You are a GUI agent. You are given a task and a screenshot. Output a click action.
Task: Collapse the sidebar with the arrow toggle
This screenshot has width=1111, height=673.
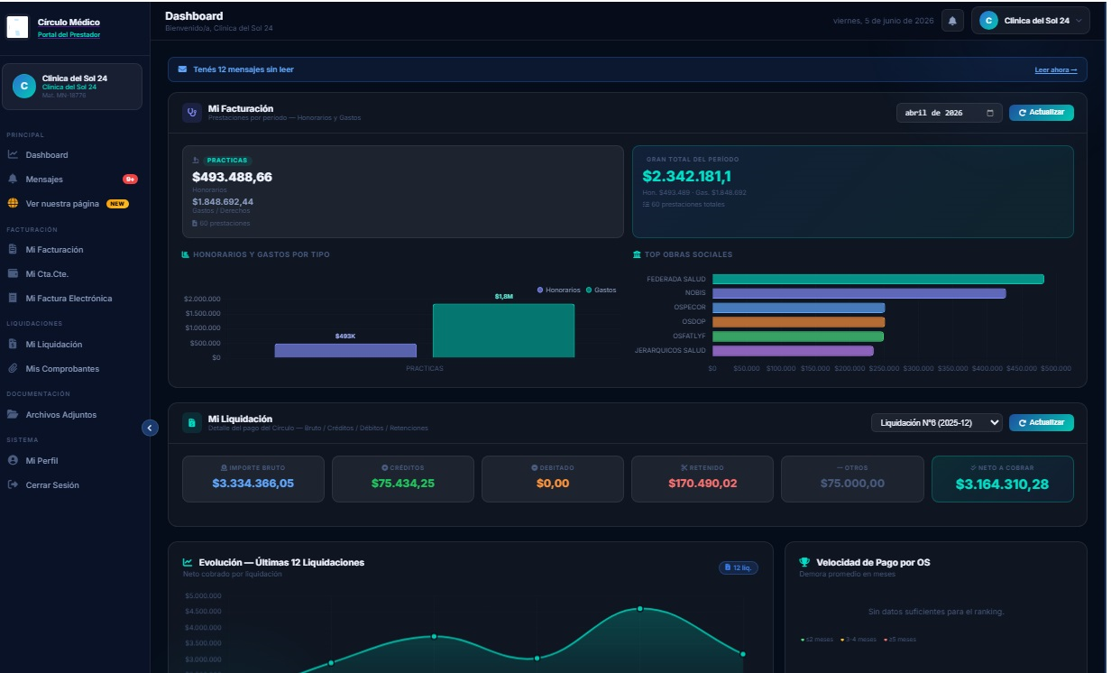[x=151, y=429]
